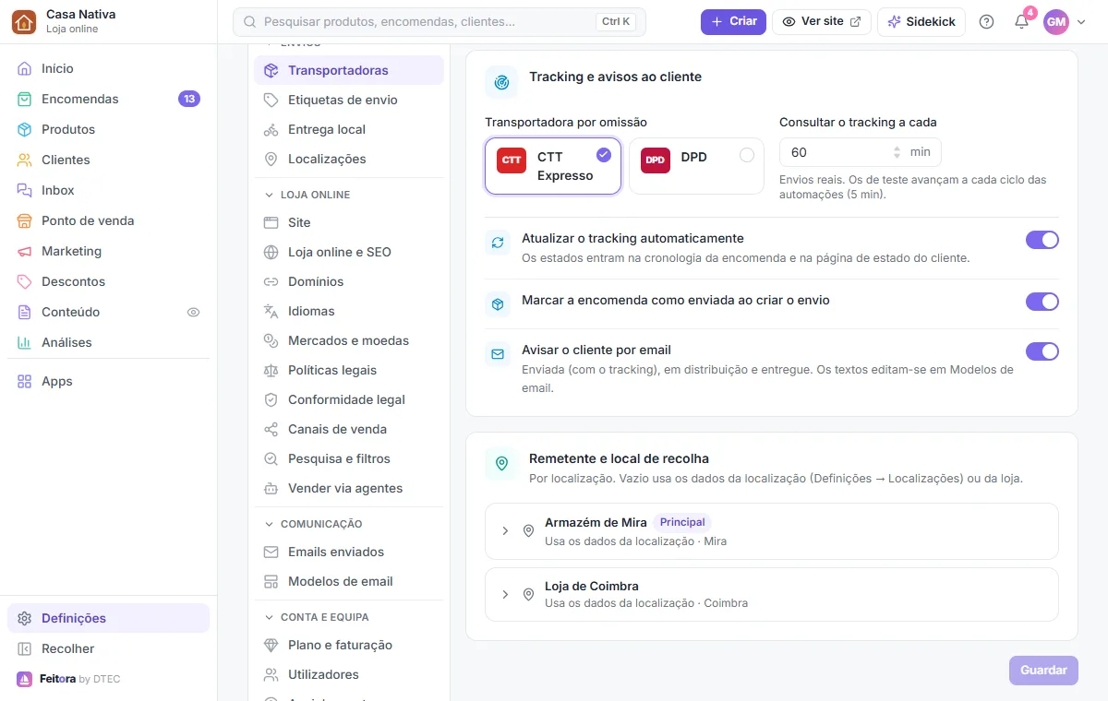Click the Criar button
The image size is (1108, 701).
(733, 21)
